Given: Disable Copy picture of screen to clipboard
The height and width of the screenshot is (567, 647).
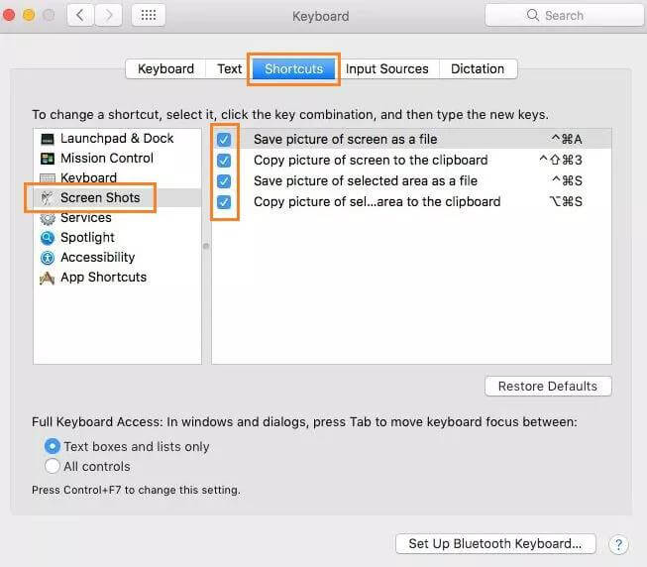Looking at the screenshot, I should click(224, 161).
